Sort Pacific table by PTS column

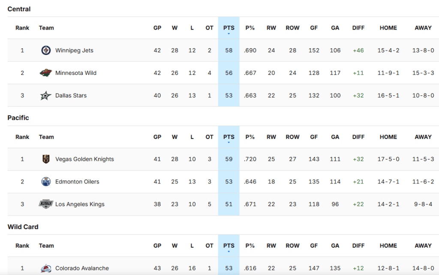pos(229,137)
